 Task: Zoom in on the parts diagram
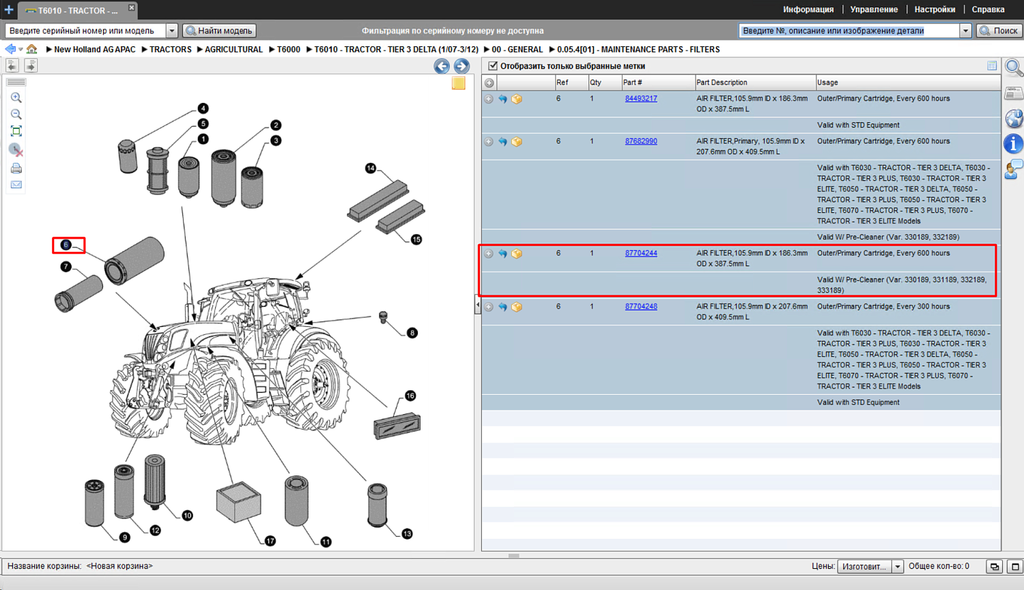click(x=16, y=98)
